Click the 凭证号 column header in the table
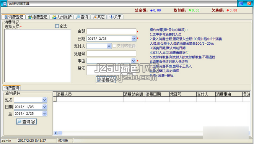Screen dimensions: 254x144 click(x=183, y=94)
